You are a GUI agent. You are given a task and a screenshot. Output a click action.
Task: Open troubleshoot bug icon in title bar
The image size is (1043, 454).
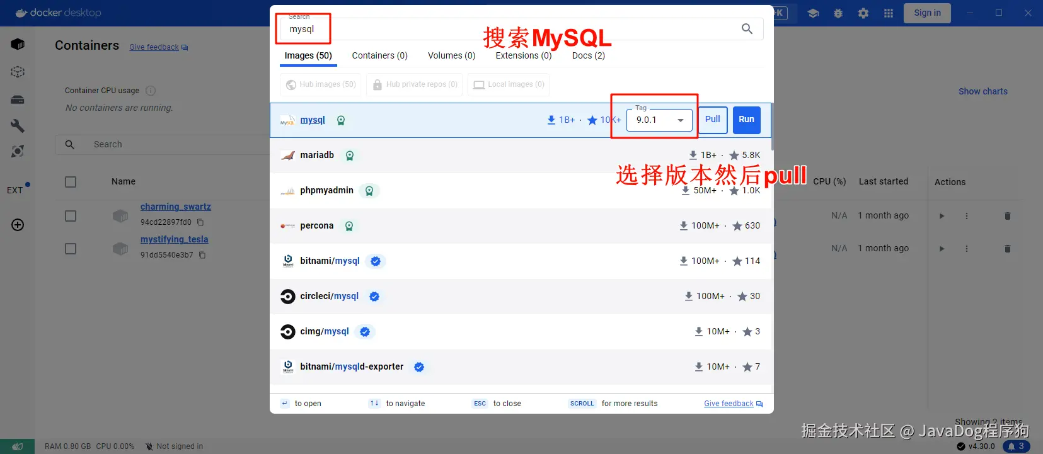pyautogui.click(x=838, y=13)
